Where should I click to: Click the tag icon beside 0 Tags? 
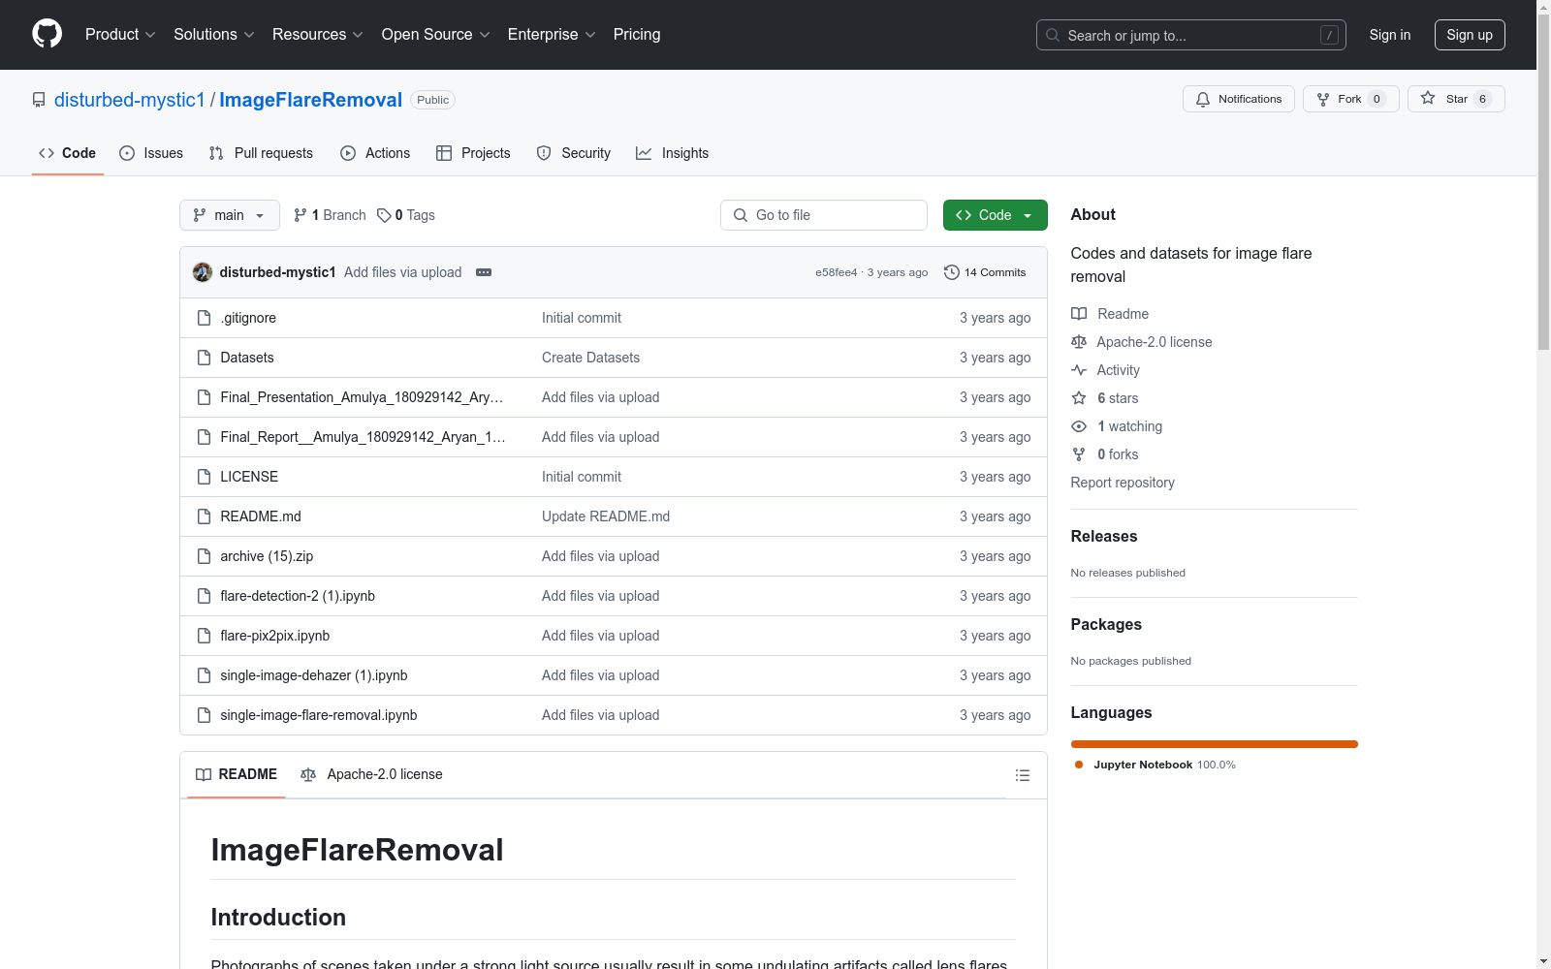pos(384,215)
